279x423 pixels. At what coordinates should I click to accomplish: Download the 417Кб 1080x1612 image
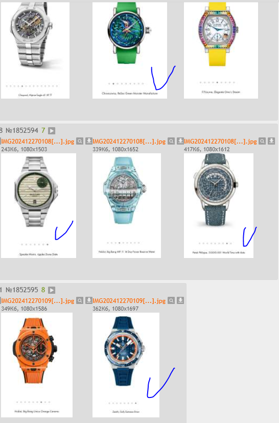click(x=271, y=141)
